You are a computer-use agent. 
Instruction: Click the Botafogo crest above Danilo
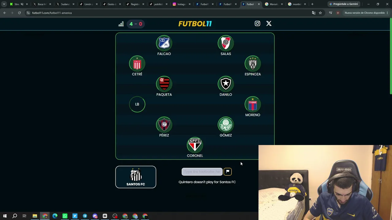coord(226,84)
